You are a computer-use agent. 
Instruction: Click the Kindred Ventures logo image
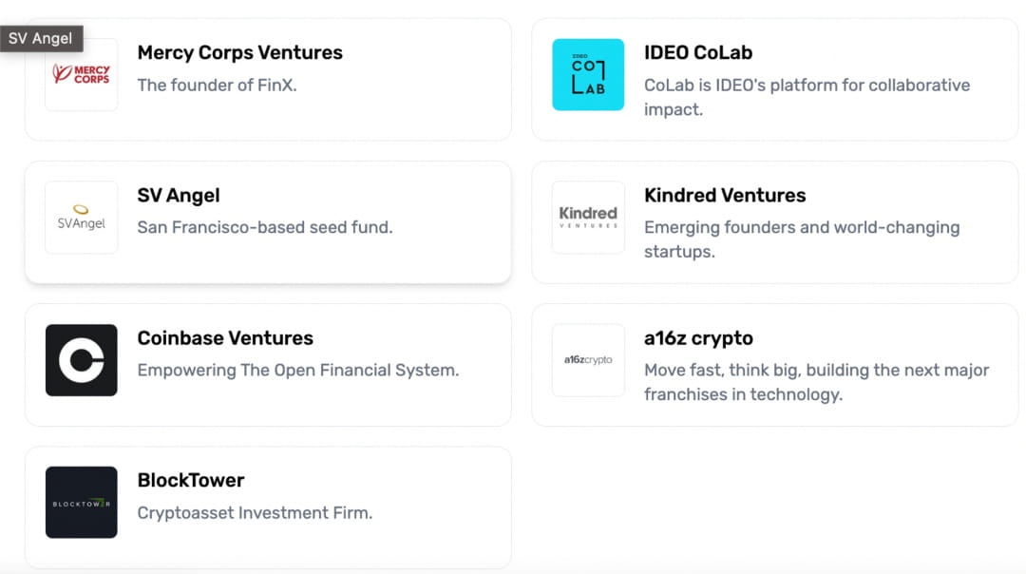tap(588, 218)
